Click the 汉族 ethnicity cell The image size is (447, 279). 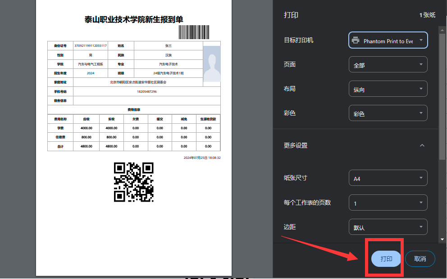pyautogui.click(x=169, y=55)
